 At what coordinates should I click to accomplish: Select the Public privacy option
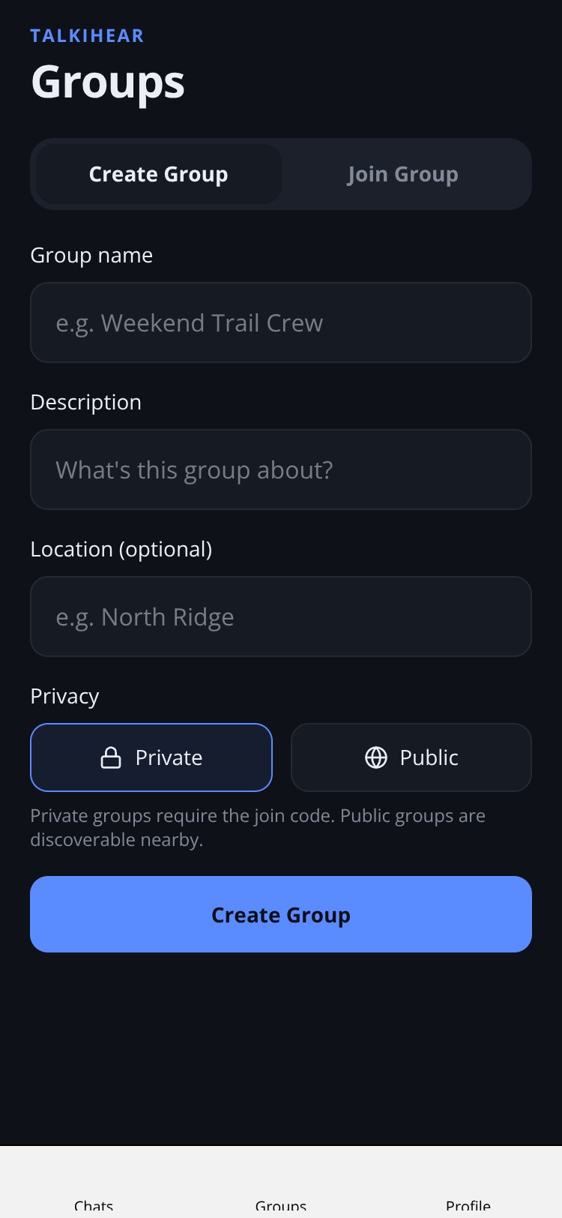411,757
